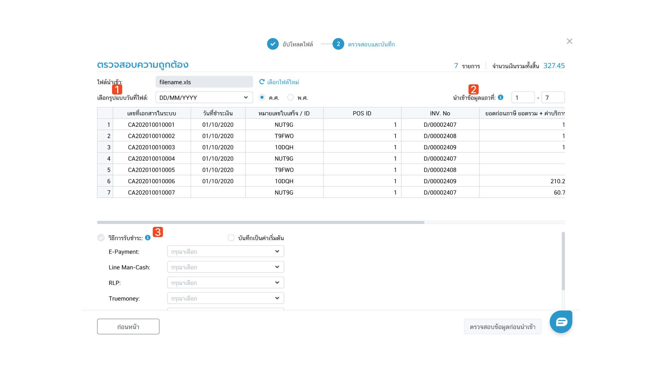Open the DD/MM/YYYY date format dropdown
Image resolution: width=662 pixels, height=372 pixels.
click(x=204, y=97)
